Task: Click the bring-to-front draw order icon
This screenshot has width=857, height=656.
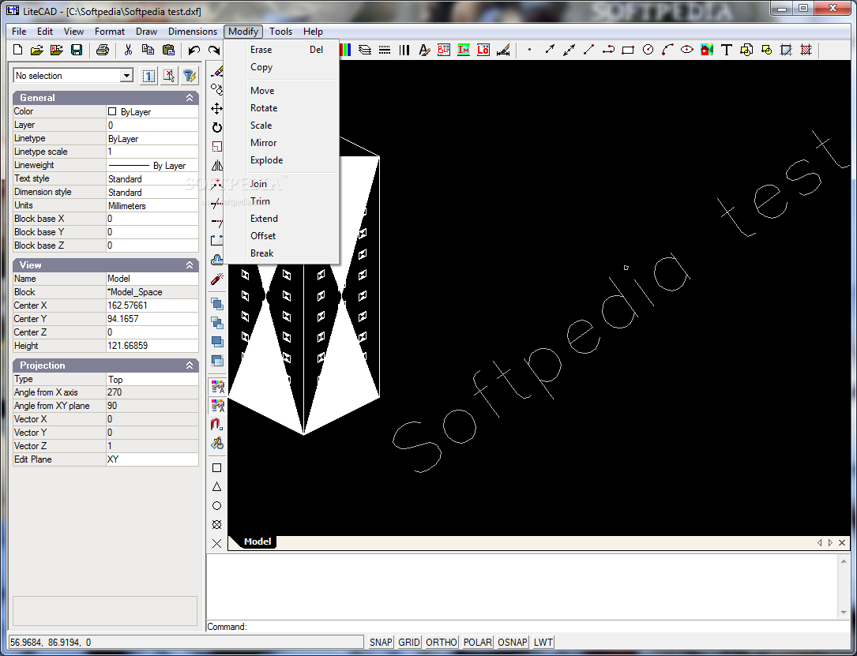Action: tap(217, 304)
